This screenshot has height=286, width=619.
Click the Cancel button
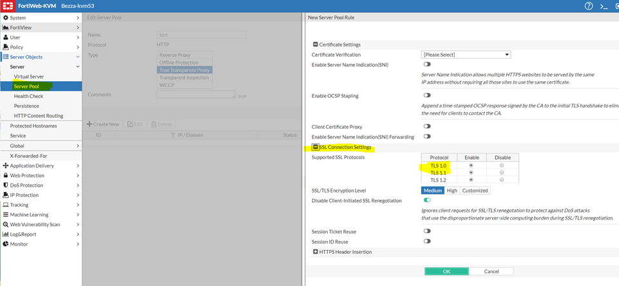click(491, 271)
